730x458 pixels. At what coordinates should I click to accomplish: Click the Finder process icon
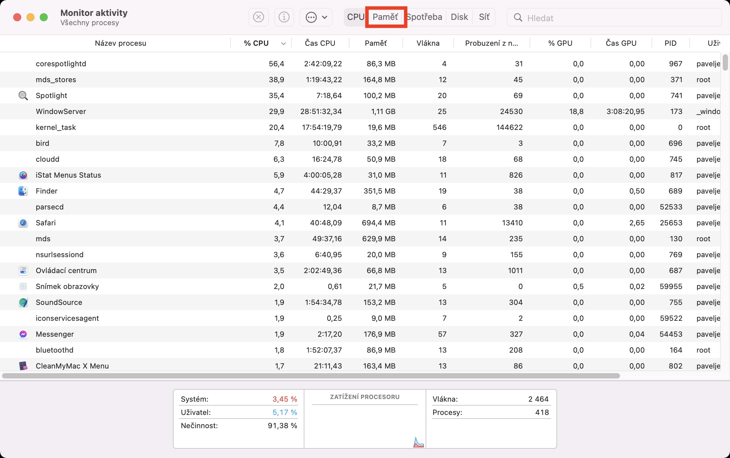pos(23,191)
